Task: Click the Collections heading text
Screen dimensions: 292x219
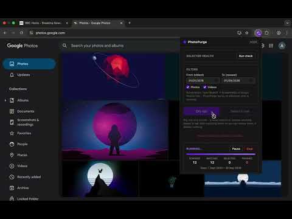Action: pyautogui.click(x=18, y=89)
